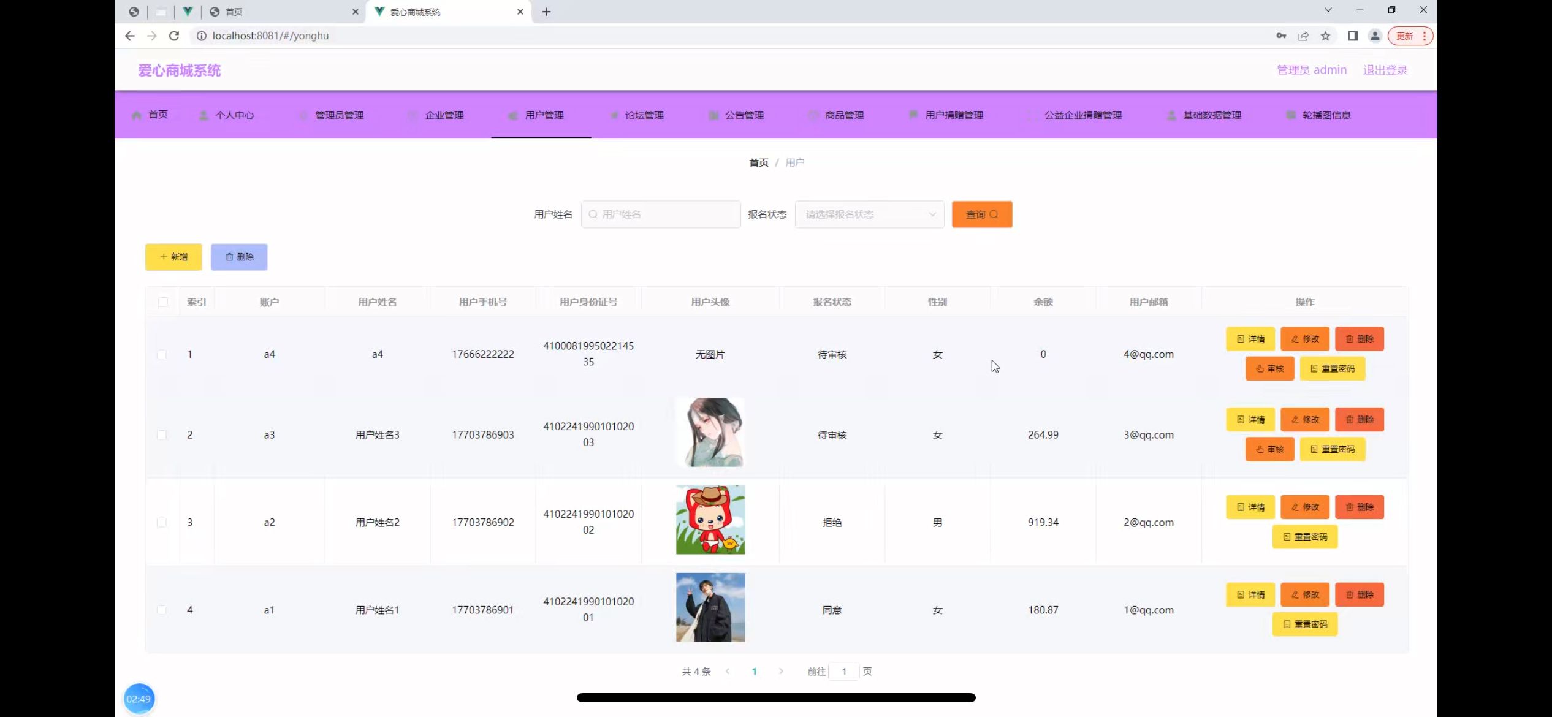This screenshot has height=717, width=1552.
Task: Click the cartoon avatar thumbnail of 用户姓名2
Action: tap(710, 520)
